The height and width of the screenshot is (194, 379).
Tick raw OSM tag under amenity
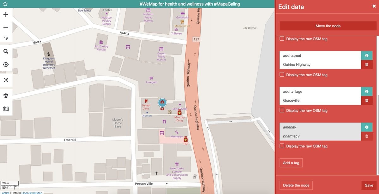click(282, 146)
